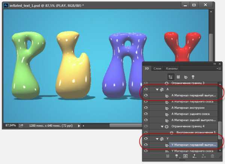Click the add new light icon
This screenshot has height=164, width=225.
click(176, 155)
